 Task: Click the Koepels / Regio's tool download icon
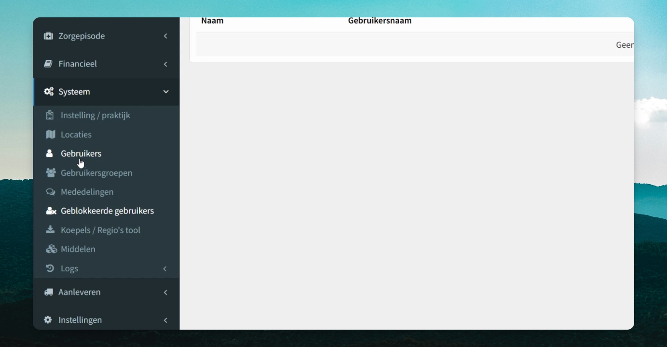(x=50, y=230)
